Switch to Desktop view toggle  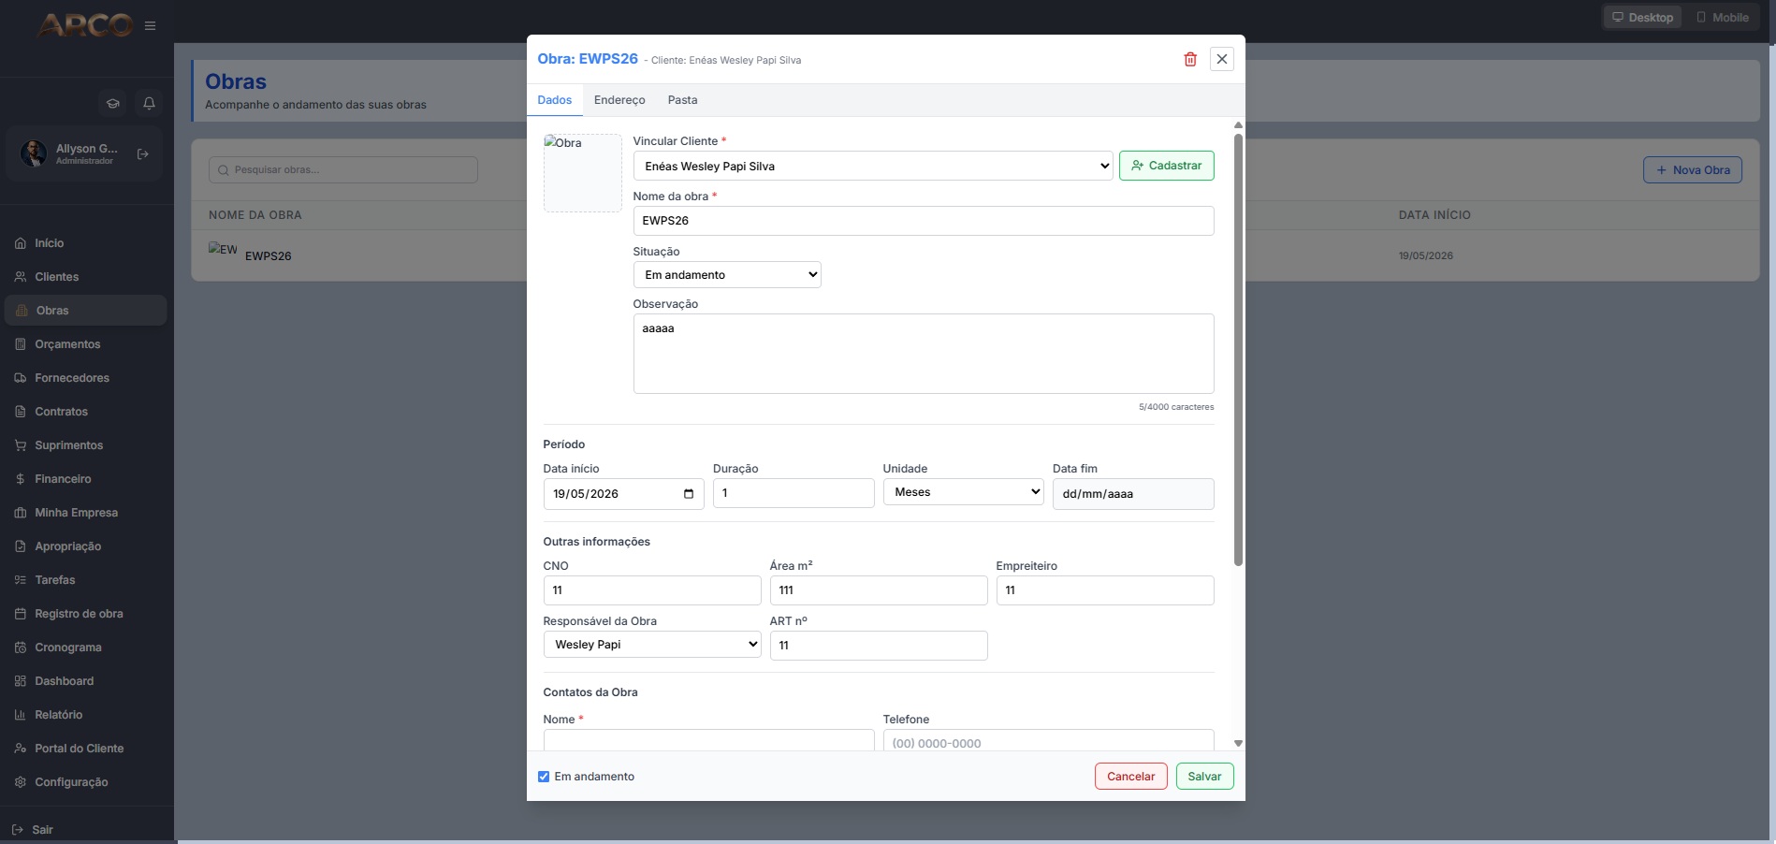tap(1643, 17)
